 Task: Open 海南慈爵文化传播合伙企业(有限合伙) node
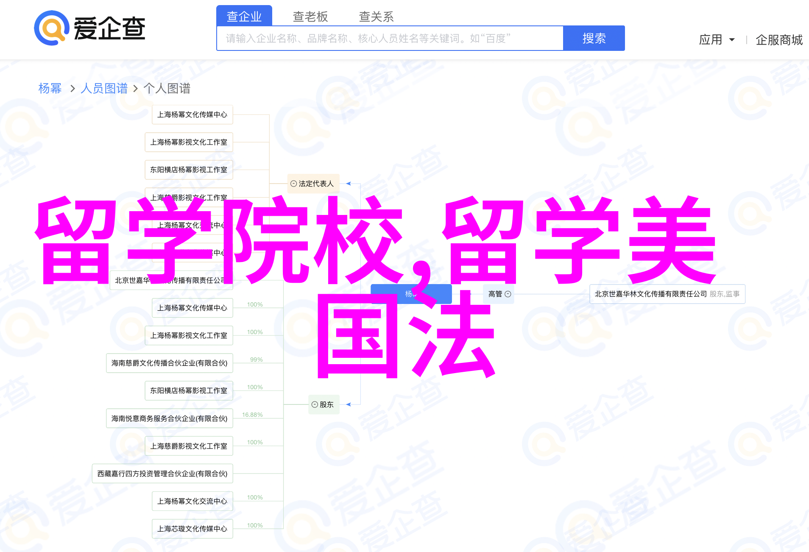[x=170, y=363]
